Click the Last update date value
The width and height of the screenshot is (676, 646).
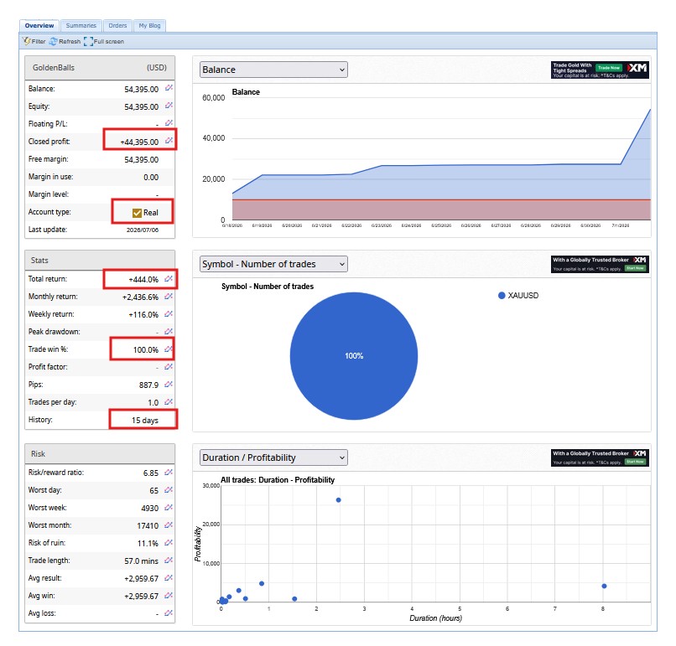pos(143,230)
